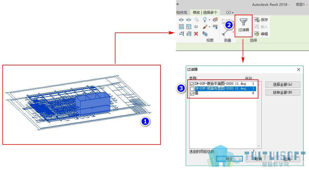Select the Override Graphics paintbrush icon
This screenshot has width=309, height=170.
pos(205,27)
